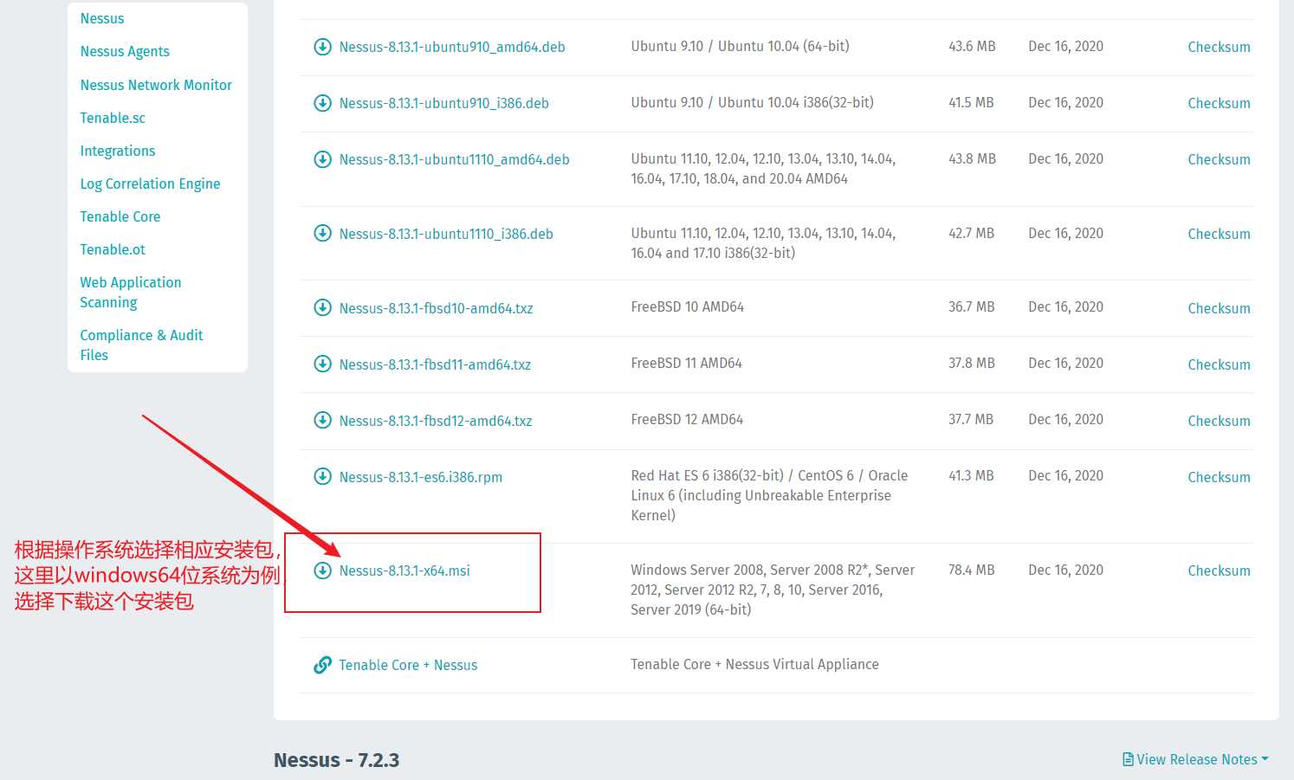View Checksum for ubuntu1110_i386.deb row

[x=1219, y=234]
